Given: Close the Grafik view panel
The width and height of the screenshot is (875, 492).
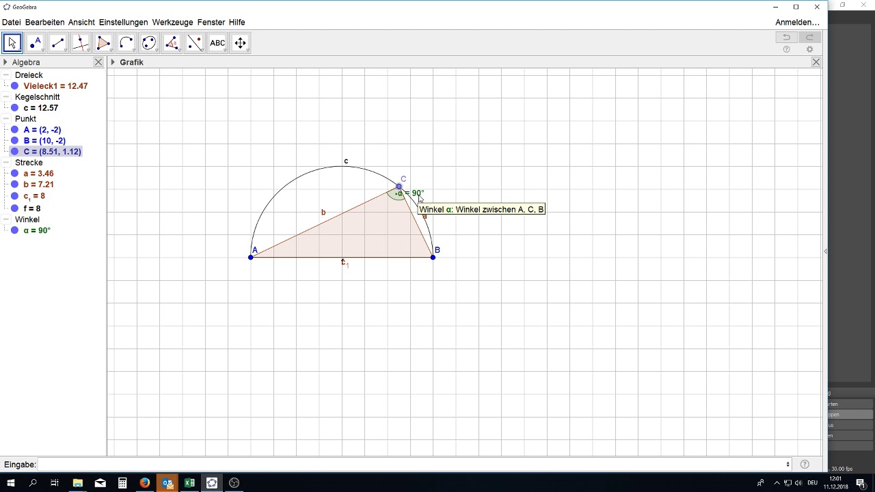Looking at the screenshot, I should (x=816, y=62).
